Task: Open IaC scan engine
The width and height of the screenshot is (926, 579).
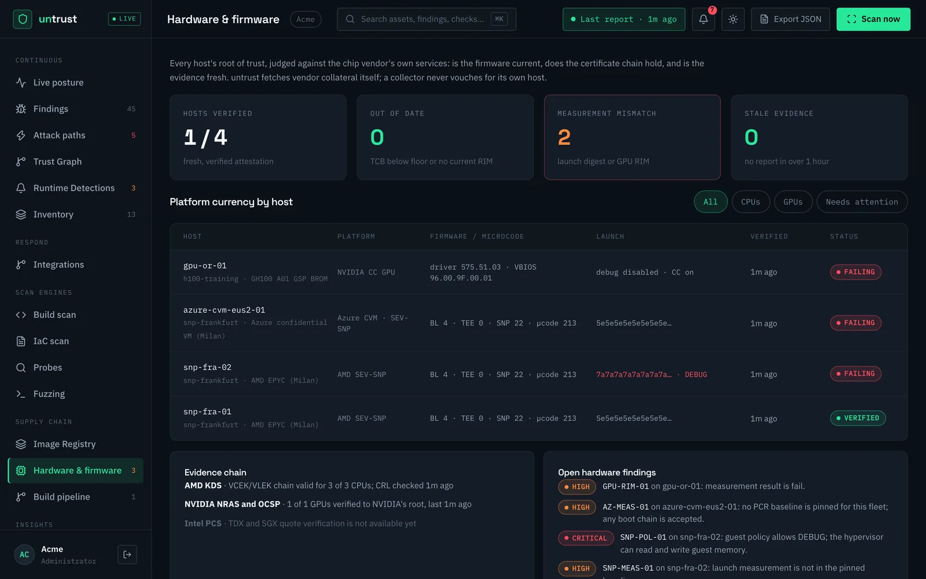Action: point(75,341)
